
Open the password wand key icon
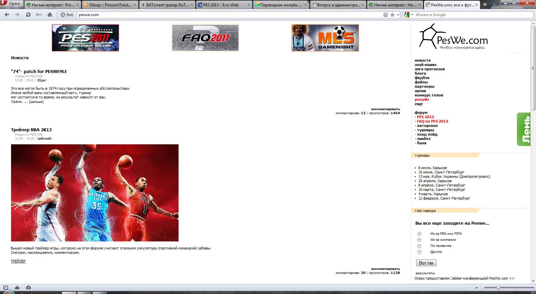pos(39,15)
